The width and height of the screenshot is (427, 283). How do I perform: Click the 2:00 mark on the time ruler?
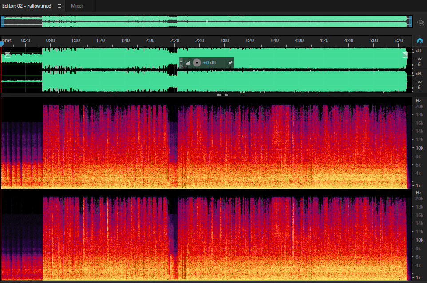pos(150,40)
